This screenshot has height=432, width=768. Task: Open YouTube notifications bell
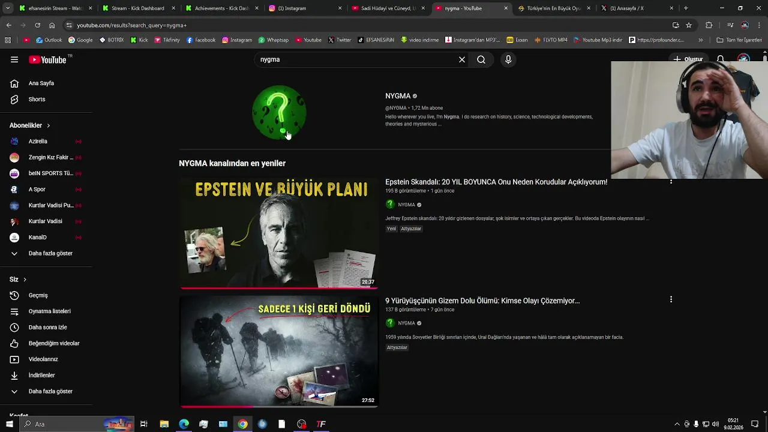[721, 59]
